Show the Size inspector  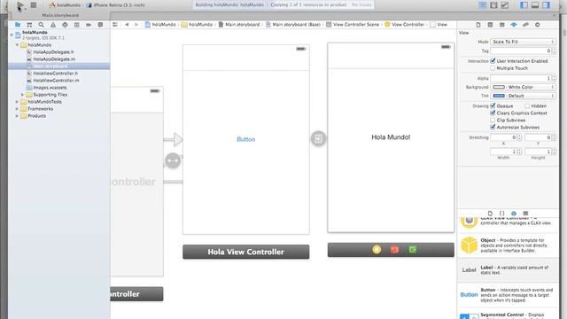[525, 25]
